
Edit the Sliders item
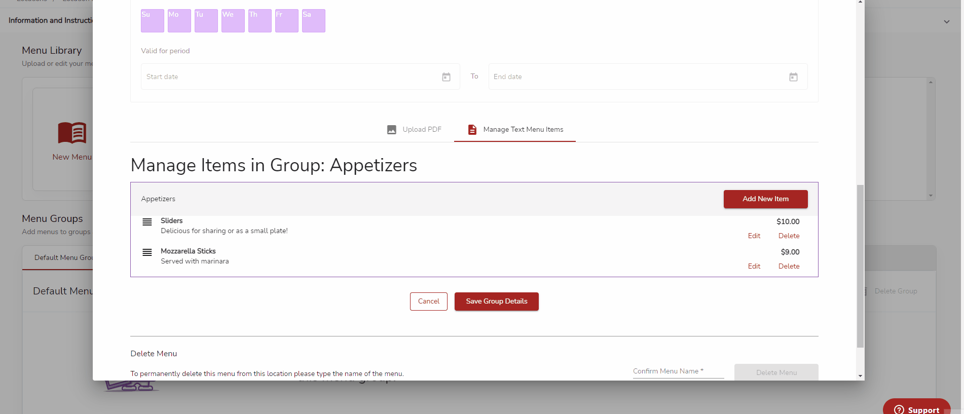point(754,236)
